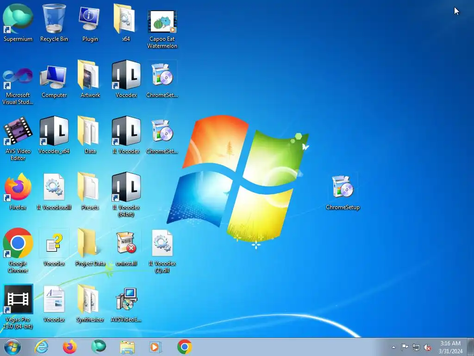Launch Internet Explorer from the taskbar
The image size is (474, 356).
41,347
